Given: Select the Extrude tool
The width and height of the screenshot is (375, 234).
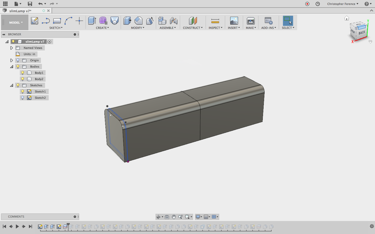Looking at the screenshot, I should click(92, 21).
